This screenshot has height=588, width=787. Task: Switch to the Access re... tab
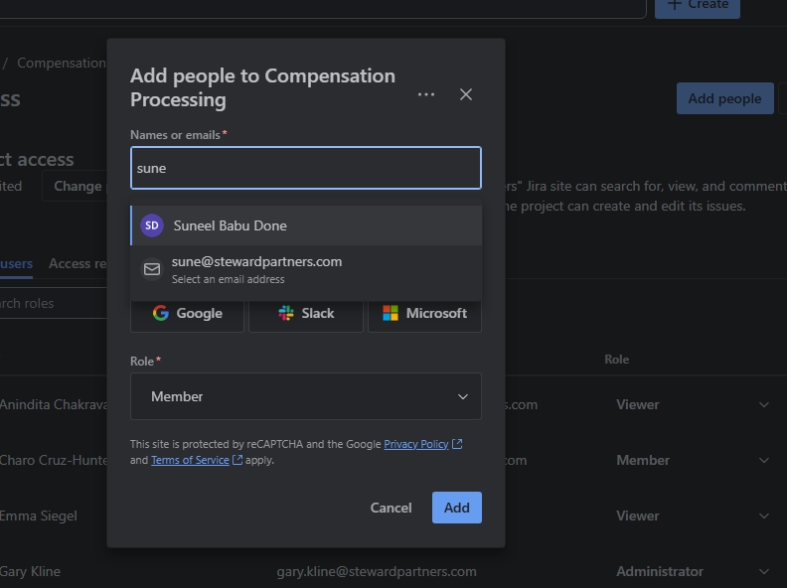[x=78, y=264]
